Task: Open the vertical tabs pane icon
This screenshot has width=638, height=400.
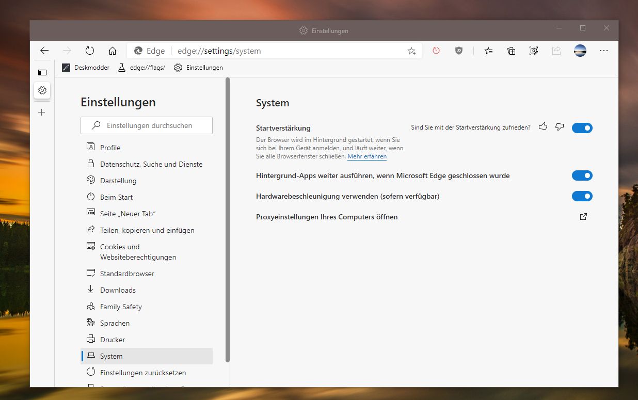Action: pyautogui.click(x=42, y=72)
